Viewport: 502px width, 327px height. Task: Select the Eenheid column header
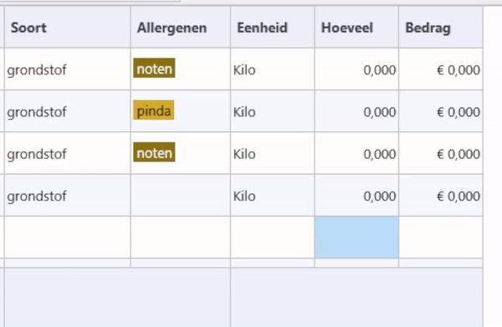coord(273,28)
